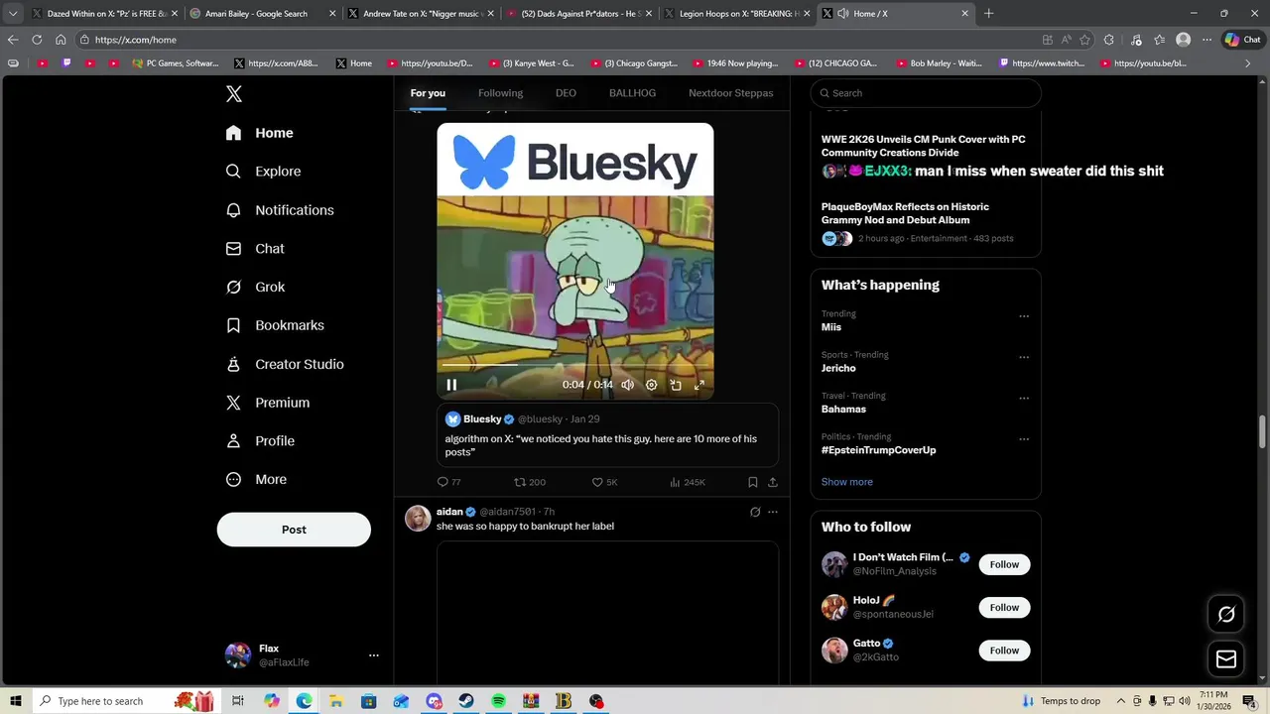Open the Grok icon on aidan's post
The height and width of the screenshot is (714, 1270).
tap(755, 512)
